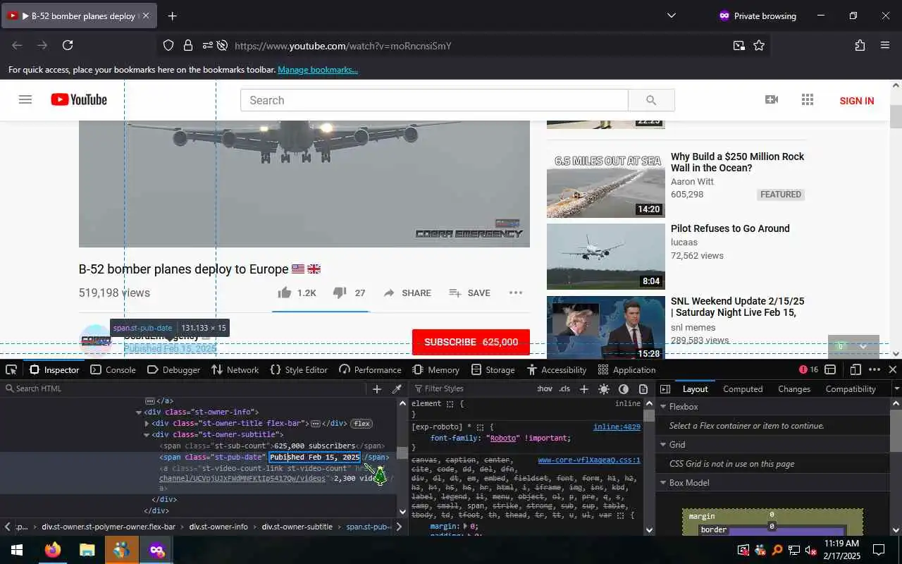The height and width of the screenshot is (564, 902).
Task: Click the SHARE button
Action: point(407,293)
